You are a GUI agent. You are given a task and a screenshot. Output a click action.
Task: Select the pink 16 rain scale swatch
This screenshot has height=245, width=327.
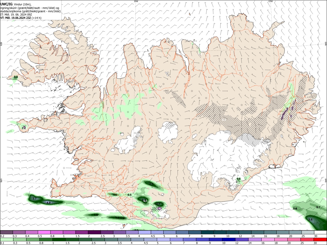(268, 240)
